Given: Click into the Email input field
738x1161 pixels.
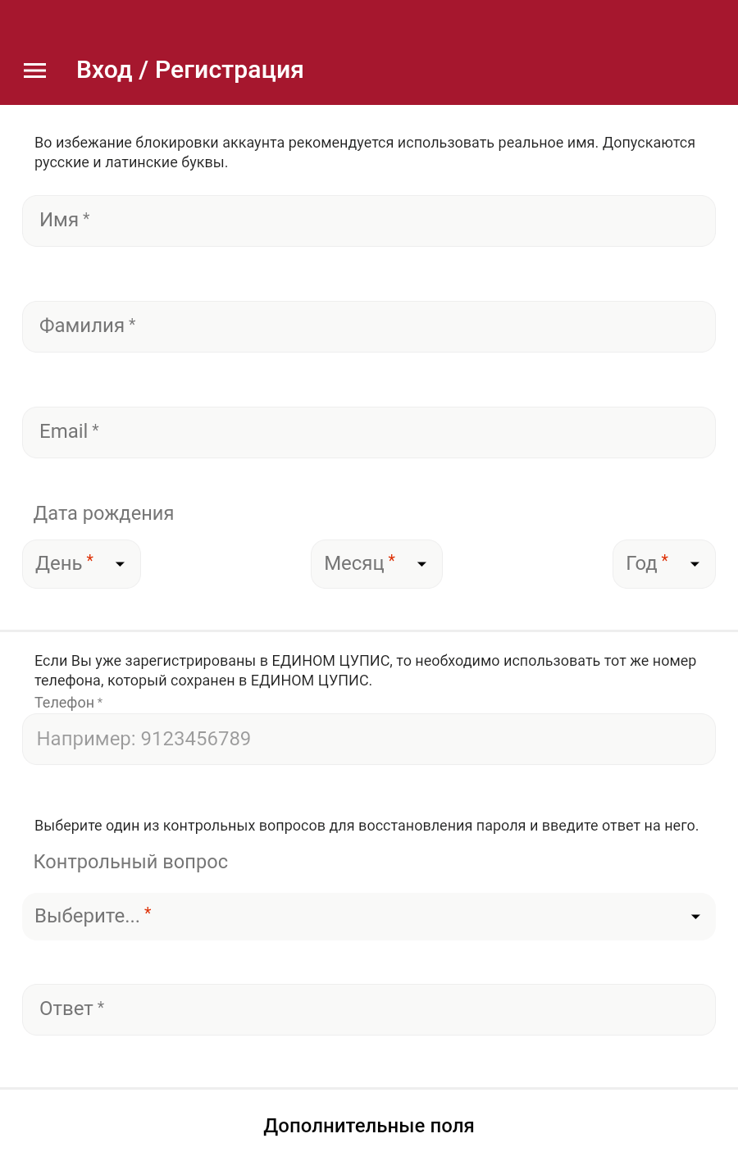Looking at the screenshot, I should [369, 432].
